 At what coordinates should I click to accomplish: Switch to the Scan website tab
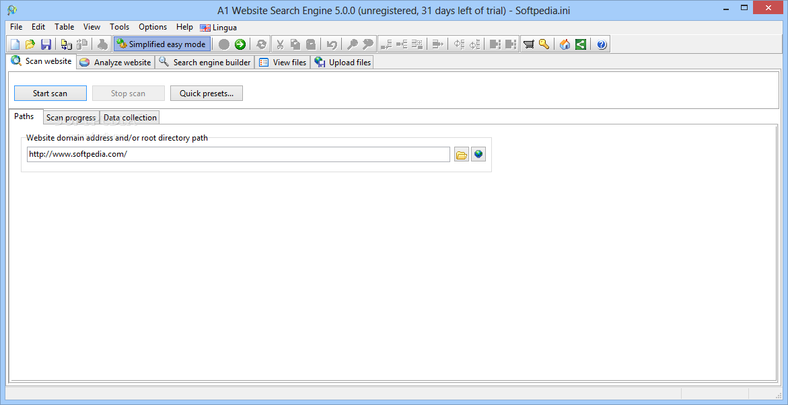click(41, 61)
